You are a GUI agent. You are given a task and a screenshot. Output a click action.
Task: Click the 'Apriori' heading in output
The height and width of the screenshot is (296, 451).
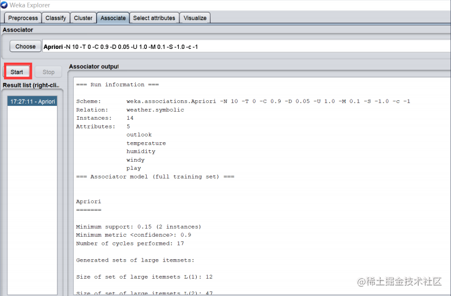click(x=89, y=202)
